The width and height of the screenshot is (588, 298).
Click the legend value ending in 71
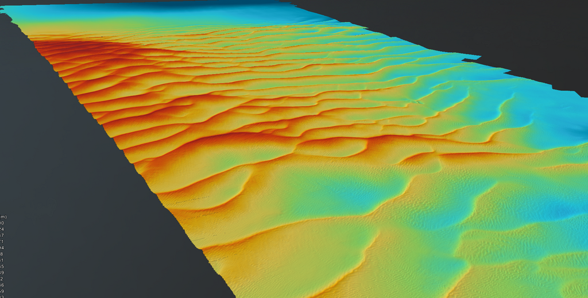[2, 242]
